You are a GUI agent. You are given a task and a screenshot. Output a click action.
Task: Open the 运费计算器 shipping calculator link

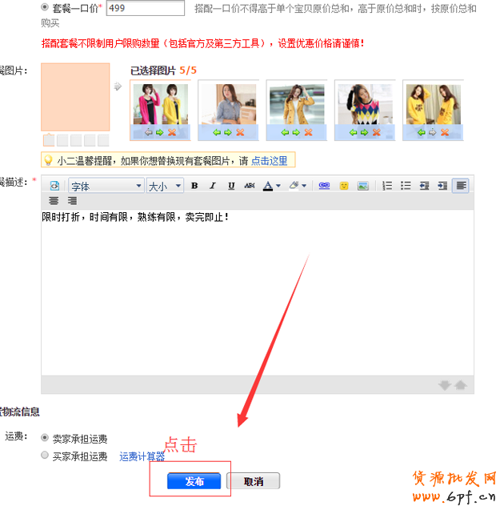coord(142,456)
